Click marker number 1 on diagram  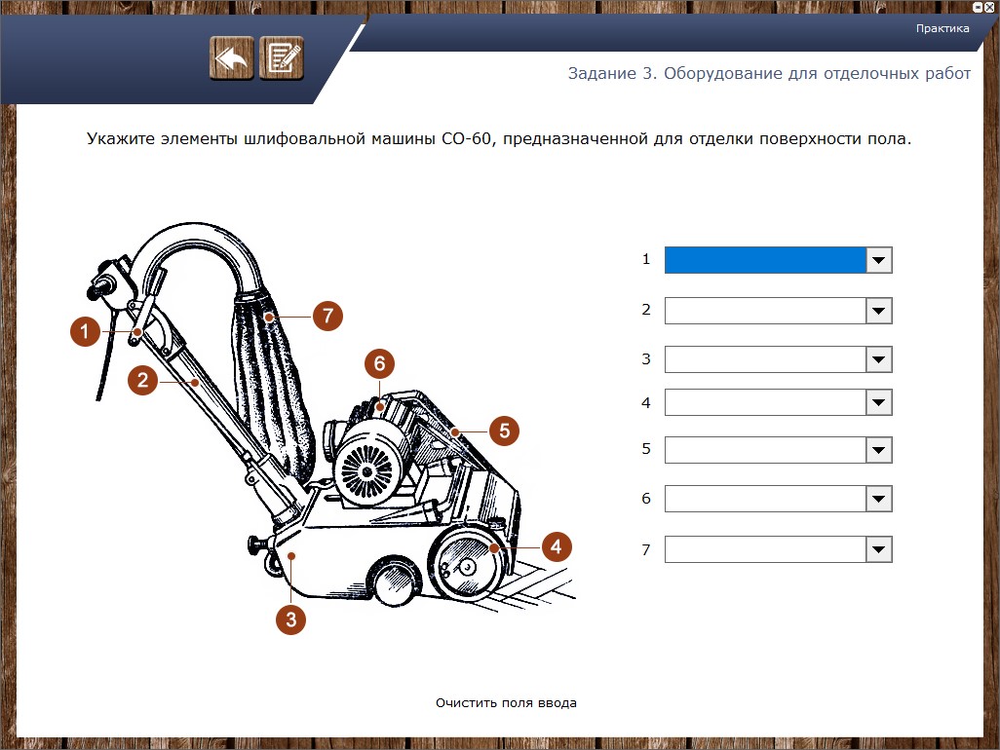(x=86, y=332)
